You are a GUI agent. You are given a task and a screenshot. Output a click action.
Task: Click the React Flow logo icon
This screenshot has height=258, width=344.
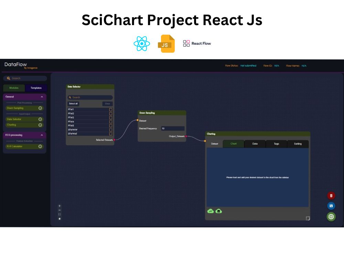coord(186,43)
